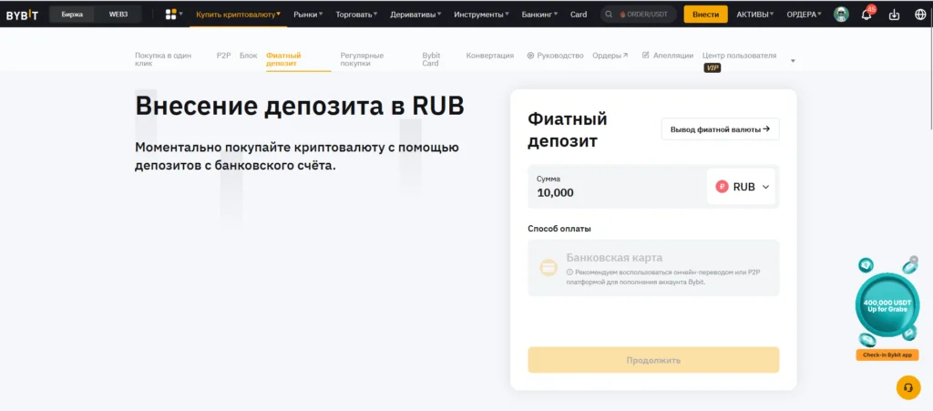Screen dimensions: 933x411
Task: Click Вывод фиатной валюты button
Action: click(x=720, y=129)
